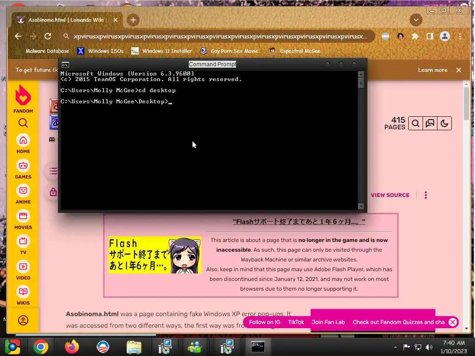The height and width of the screenshot is (356, 475).
Task: Open the extensions puzzle icon
Action: (415, 36)
